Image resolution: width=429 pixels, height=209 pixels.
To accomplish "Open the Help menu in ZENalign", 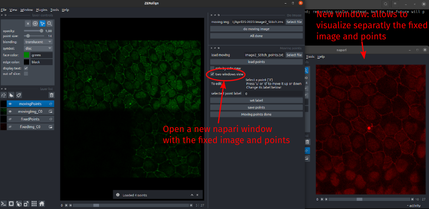I will (65, 9).
